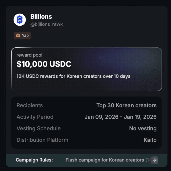The width and height of the screenshot is (171, 171).
Task: Click the reward pool heading text
Action: pyautogui.click(x=29, y=55)
